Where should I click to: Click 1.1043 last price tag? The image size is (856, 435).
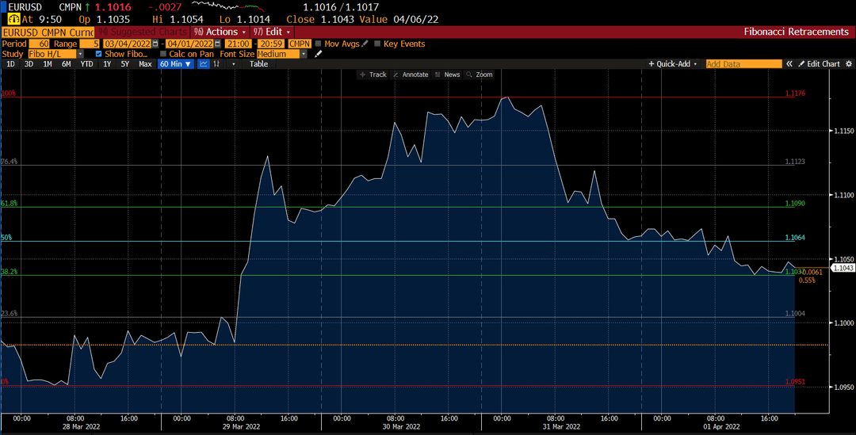coord(842,268)
